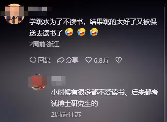Screen dimensions: 167x122
Task: Open the replying user's red avatar
Action: coord(38,82)
